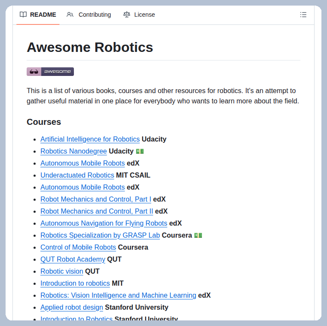
Task: Click the dollar emoji after Coursera GRASP Lab
Action: [x=198, y=235]
